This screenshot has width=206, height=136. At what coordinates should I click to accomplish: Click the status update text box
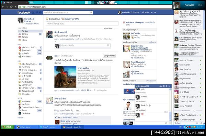pyautogui.click(x=82, y=23)
